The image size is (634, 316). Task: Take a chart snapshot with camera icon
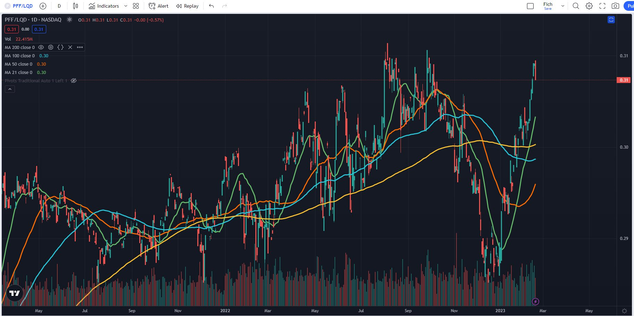pos(615,6)
